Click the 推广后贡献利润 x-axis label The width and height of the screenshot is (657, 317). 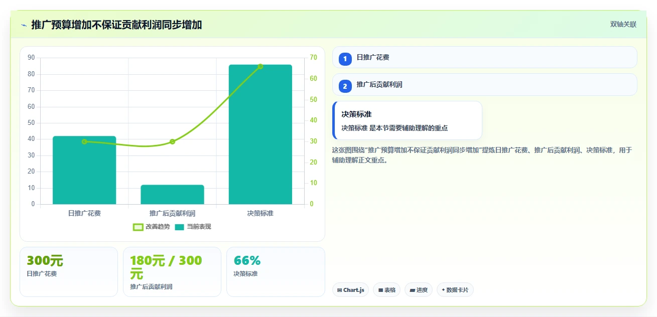pos(172,213)
